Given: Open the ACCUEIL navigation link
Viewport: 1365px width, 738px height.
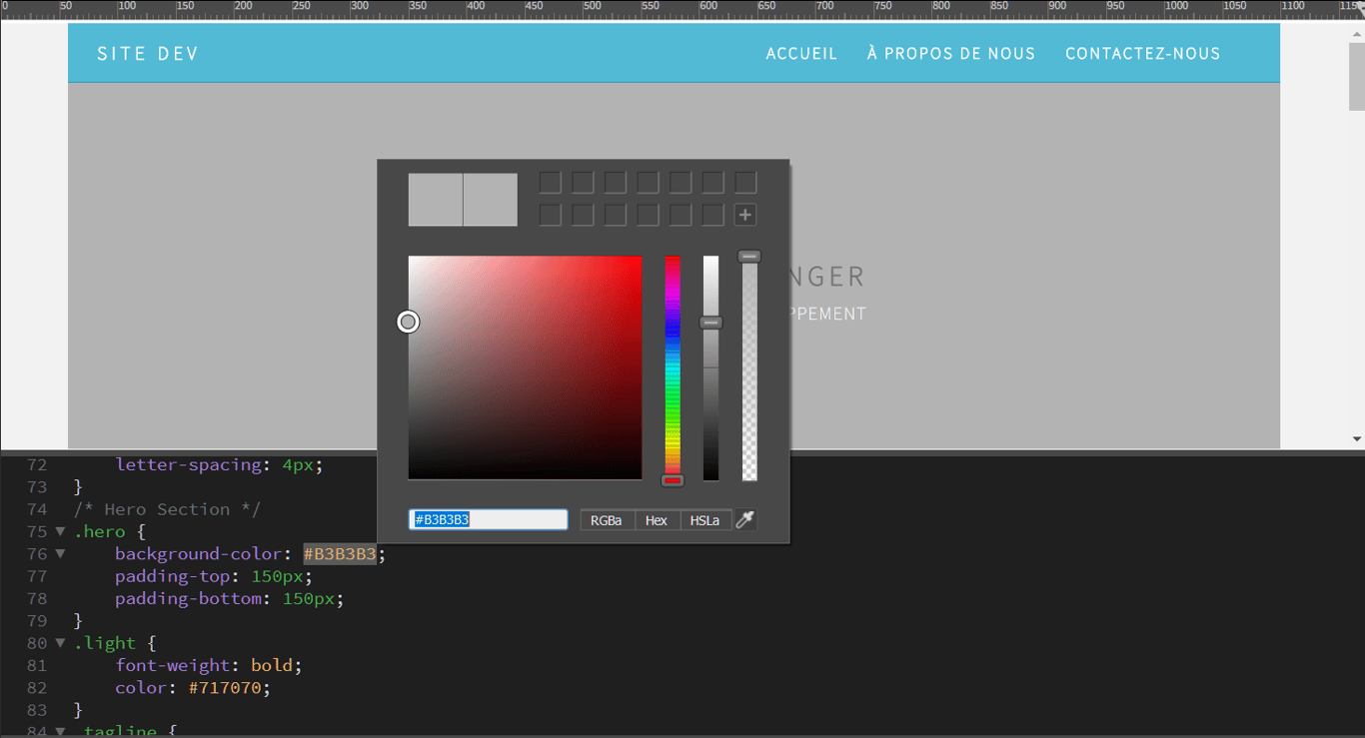Looking at the screenshot, I should point(801,53).
